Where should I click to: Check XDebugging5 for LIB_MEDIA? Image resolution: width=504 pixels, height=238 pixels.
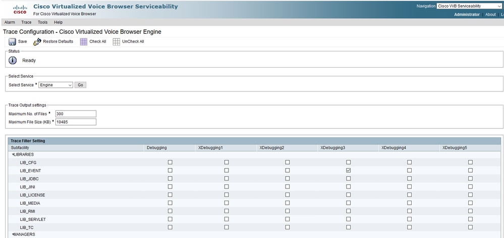point(470,203)
